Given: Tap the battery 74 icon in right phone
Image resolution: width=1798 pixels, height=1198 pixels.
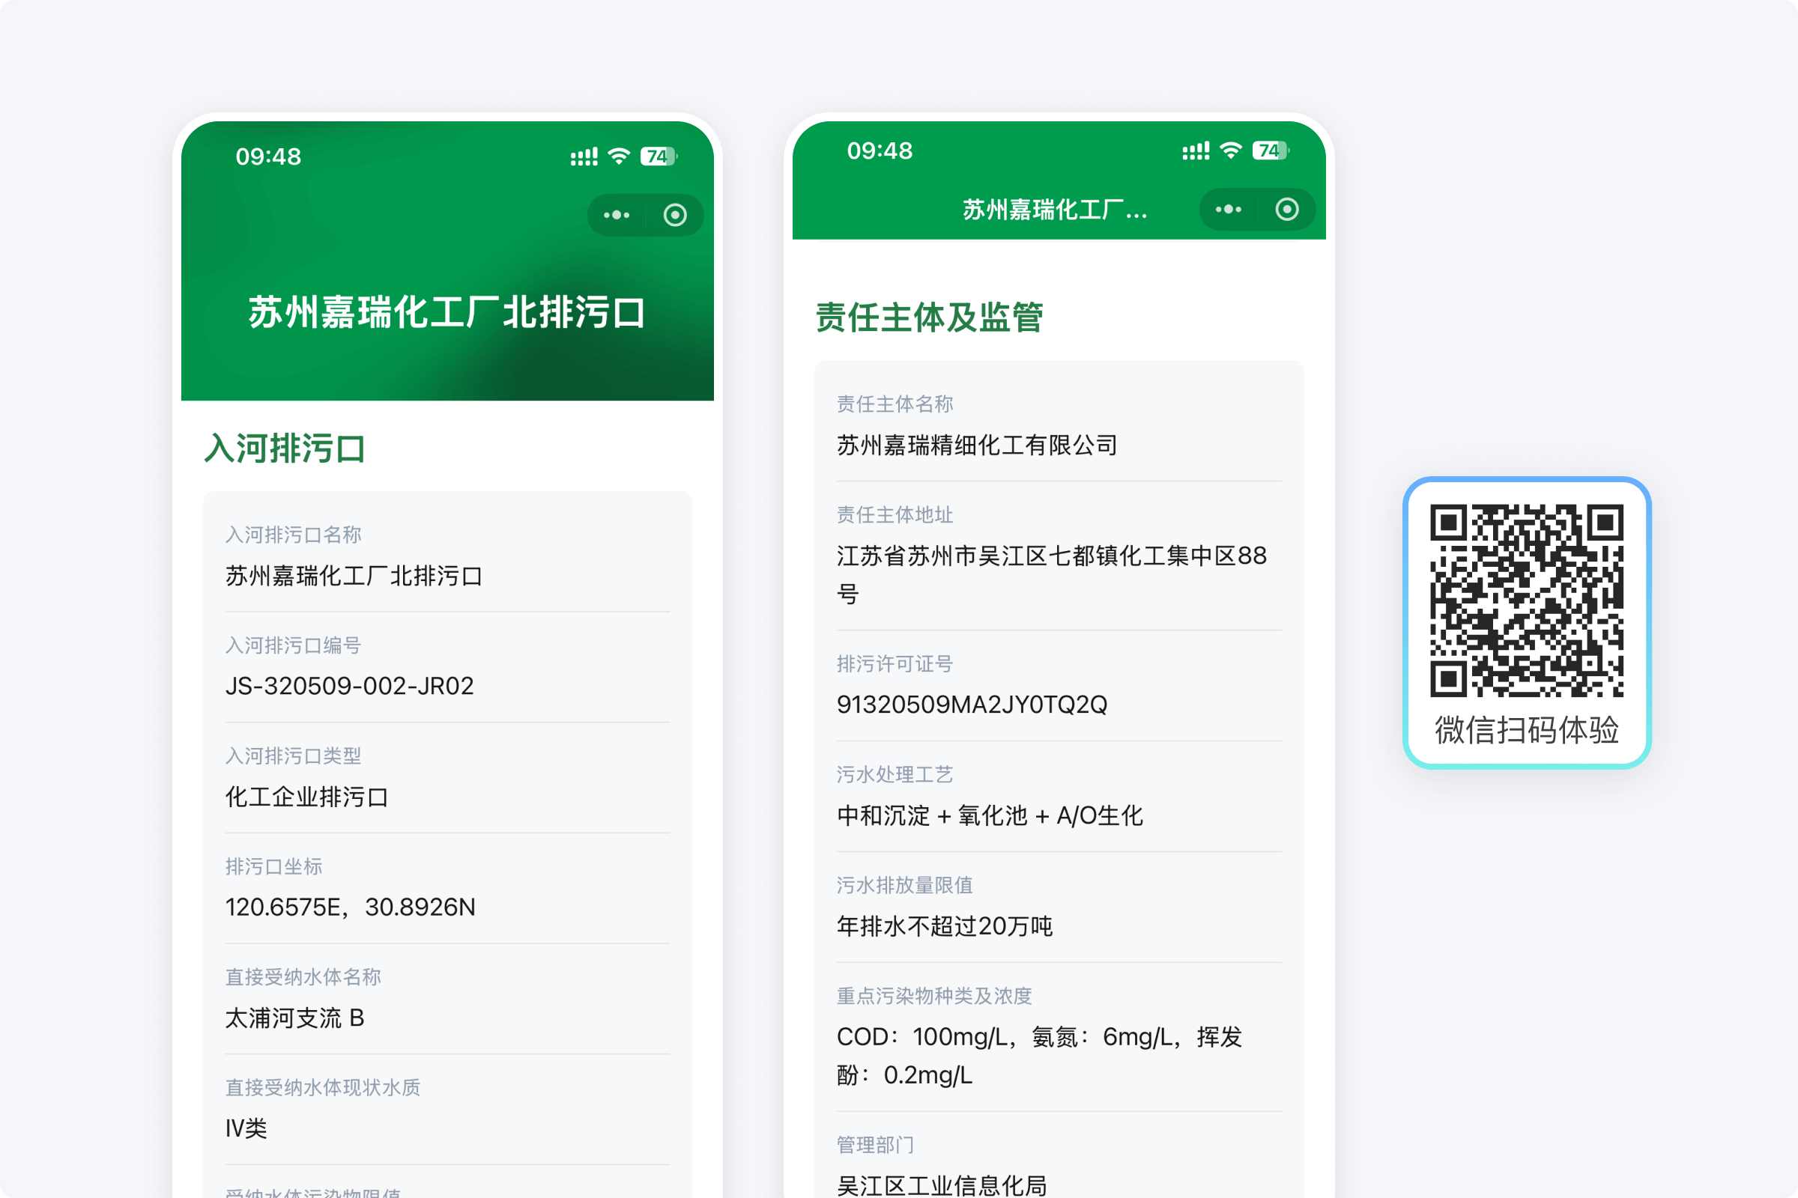Looking at the screenshot, I should 1270,150.
